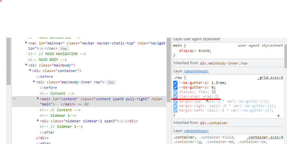Click the value 0 of --bs-gutter-y
Viewport: 287px width, 144px height.
point(212,88)
